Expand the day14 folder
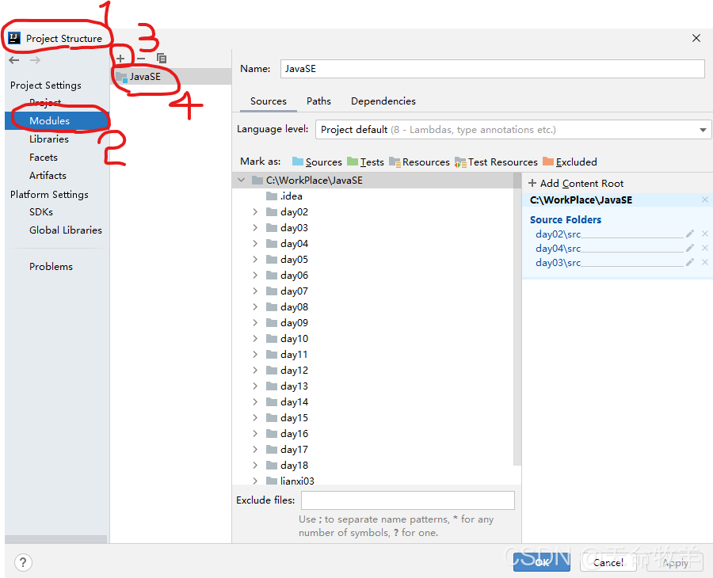The image size is (713, 578). (x=255, y=401)
